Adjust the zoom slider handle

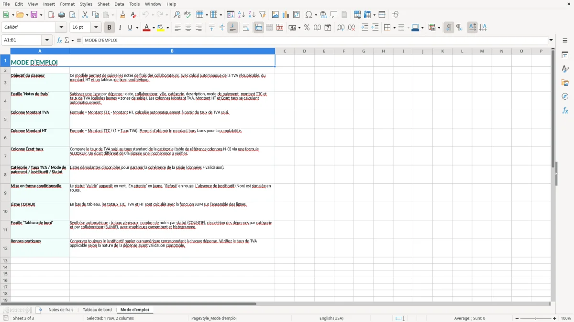(536, 318)
